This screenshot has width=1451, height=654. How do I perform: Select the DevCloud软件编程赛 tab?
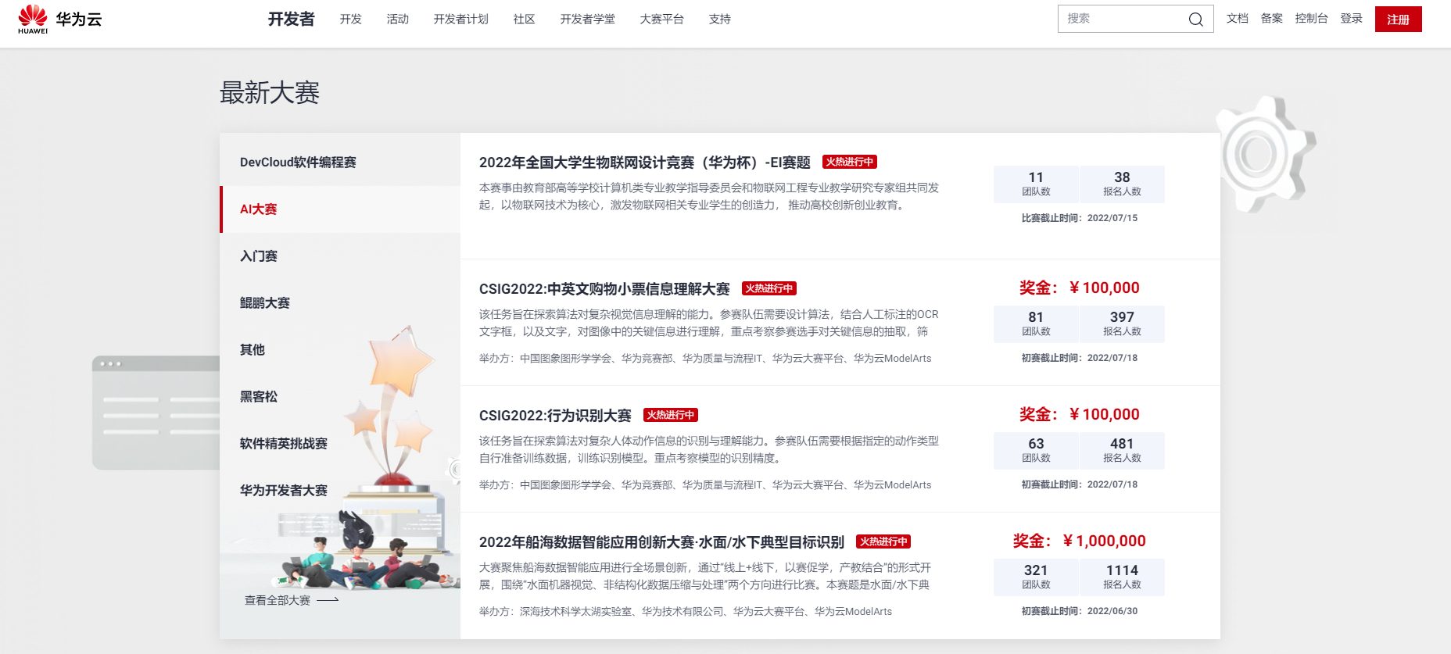click(x=340, y=163)
